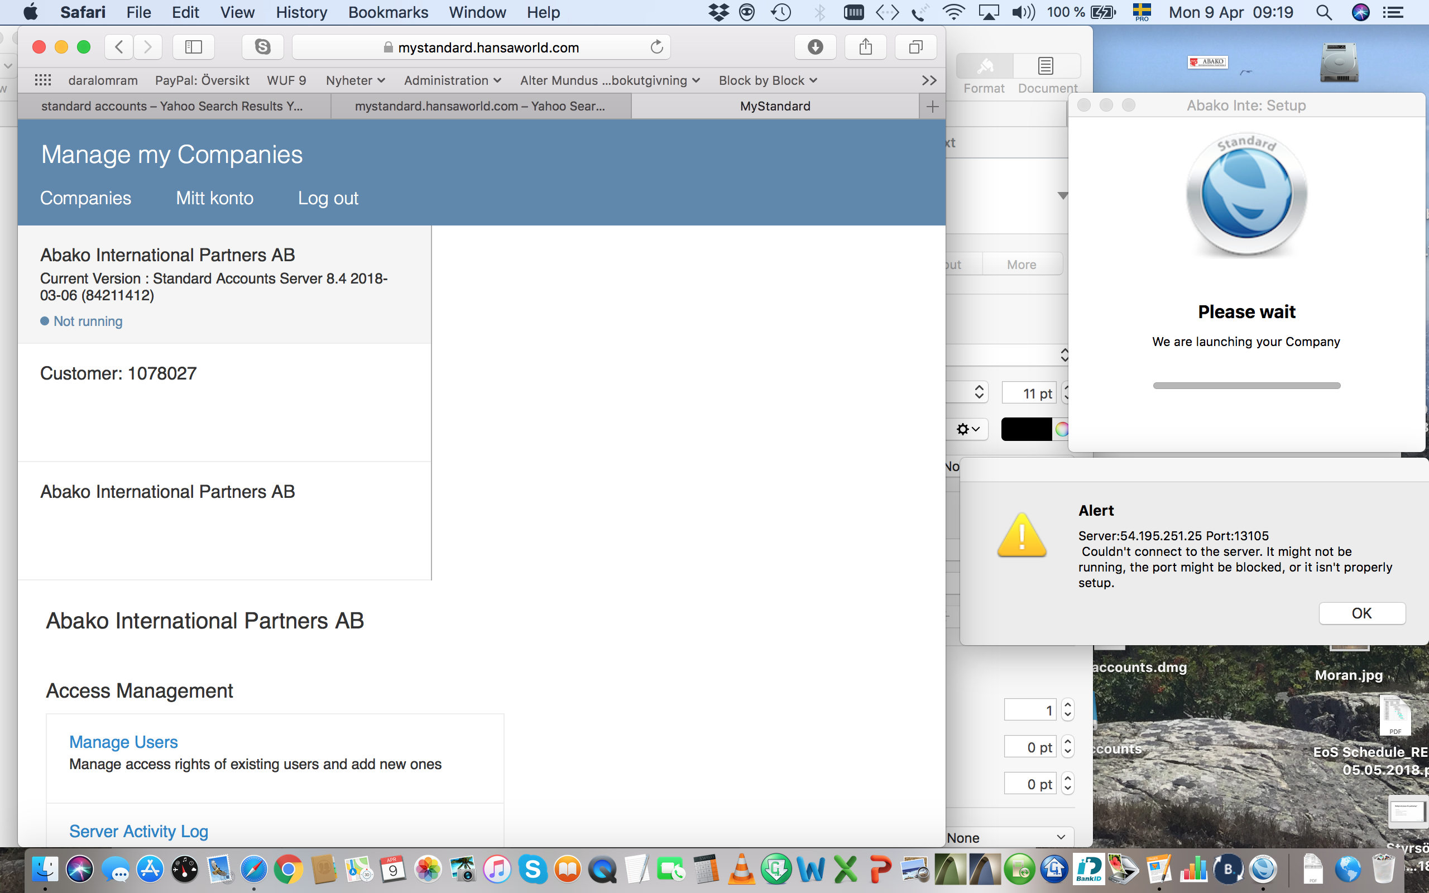Go back with Safari's back arrow
The width and height of the screenshot is (1429, 893).
click(x=119, y=47)
